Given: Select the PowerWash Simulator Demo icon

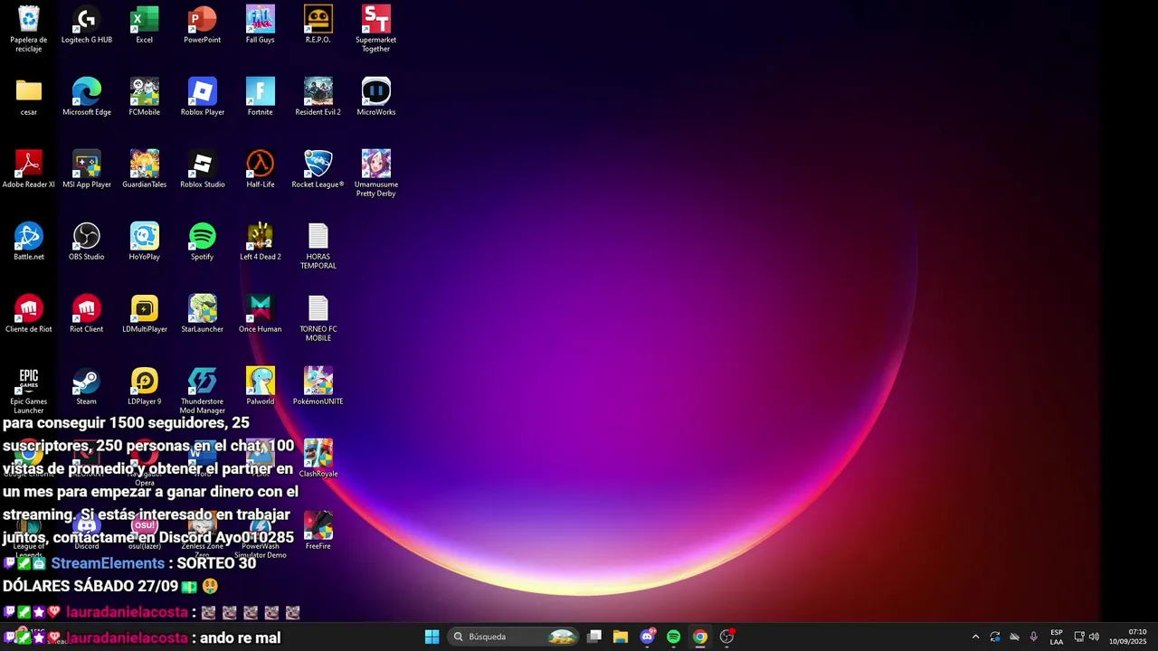Looking at the screenshot, I should 261,535.
